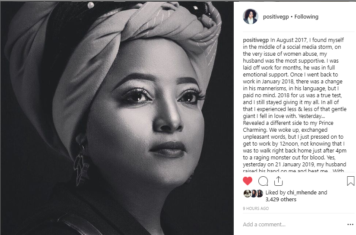Open the 9 HOURS AGO timestamp link

(256, 209)
